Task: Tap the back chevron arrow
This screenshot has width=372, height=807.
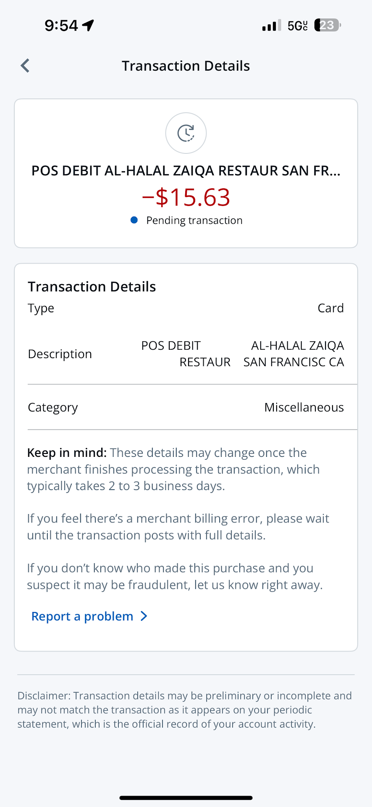Action: click(x=25, y=66)
